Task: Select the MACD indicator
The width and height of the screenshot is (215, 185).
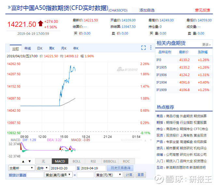Action: tap(60, 161)
